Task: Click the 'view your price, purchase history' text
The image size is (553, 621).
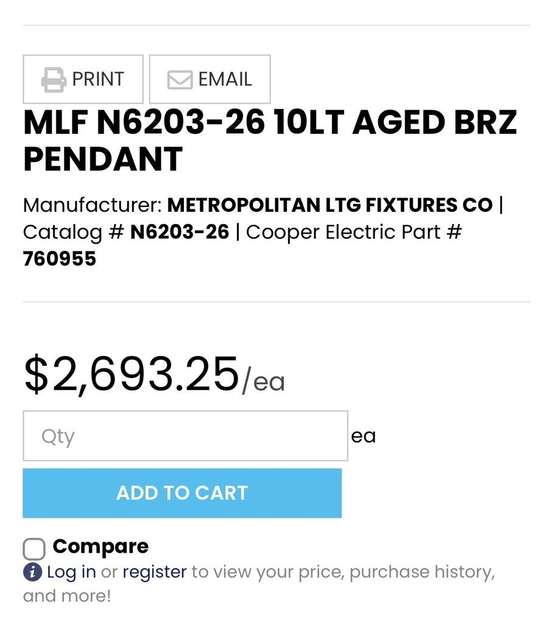Action: [342, 572]
